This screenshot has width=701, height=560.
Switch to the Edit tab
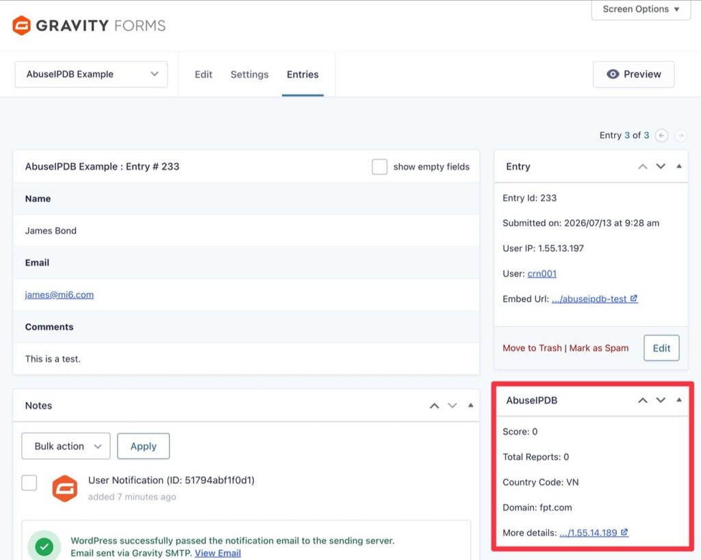pos(203,74)
